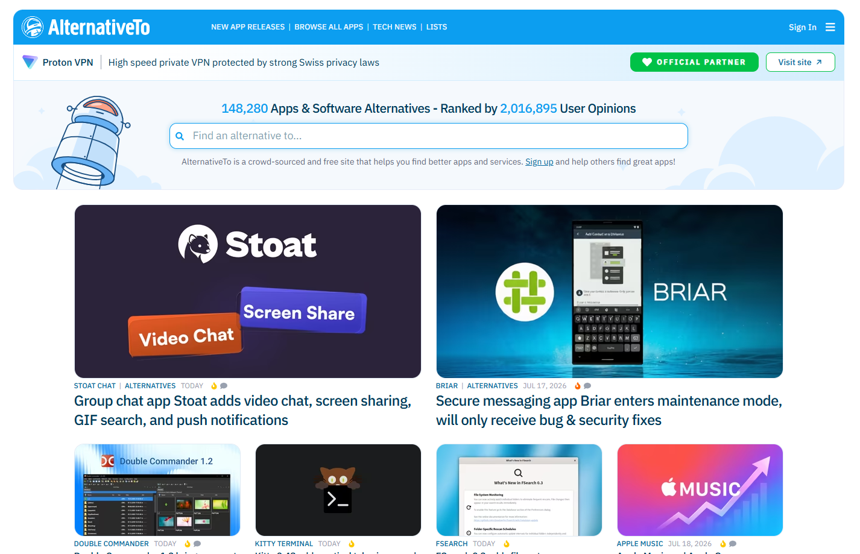Open comments icon for the Stoat article
The width and height of the screenshot is (860, 554).
[x=224, y=386]
